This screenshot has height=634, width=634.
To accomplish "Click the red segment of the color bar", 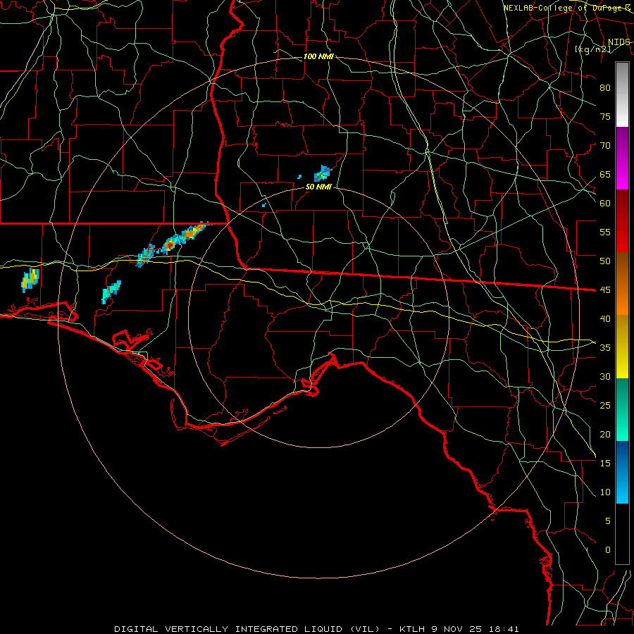I will [x=622, y=221].
